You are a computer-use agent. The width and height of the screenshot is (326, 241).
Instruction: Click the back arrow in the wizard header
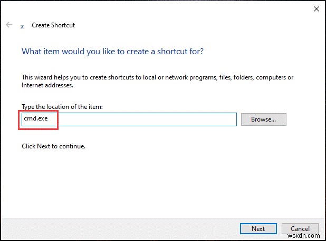(x=9, y=25)
